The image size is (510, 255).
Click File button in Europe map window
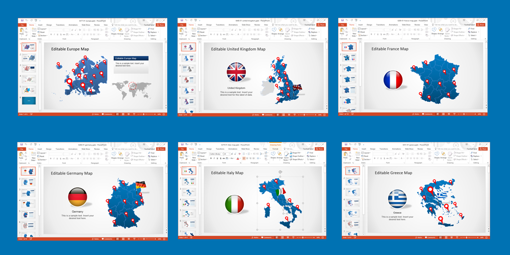coord(22,25)
